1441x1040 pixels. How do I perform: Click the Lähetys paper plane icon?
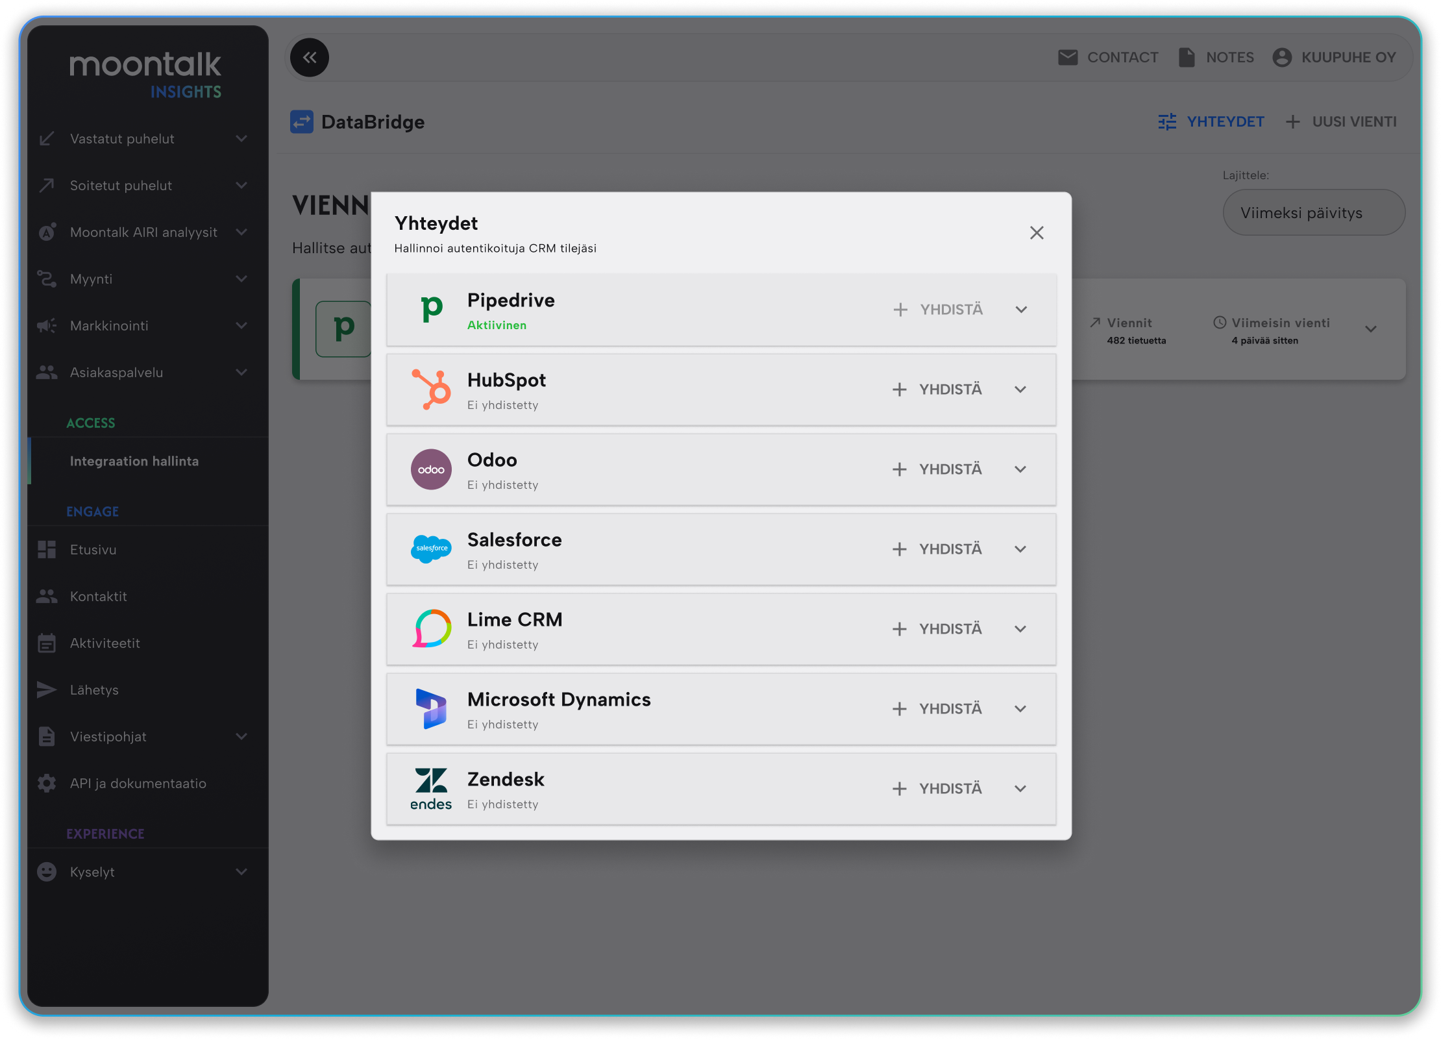pyautogui.click(x=47, y=689)
